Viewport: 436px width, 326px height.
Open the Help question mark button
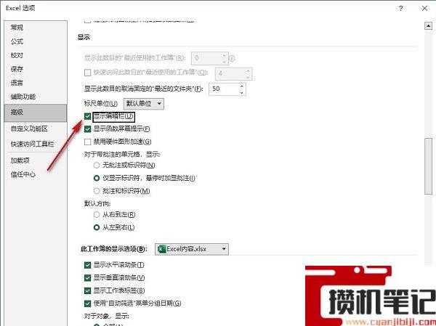(400, 8)
